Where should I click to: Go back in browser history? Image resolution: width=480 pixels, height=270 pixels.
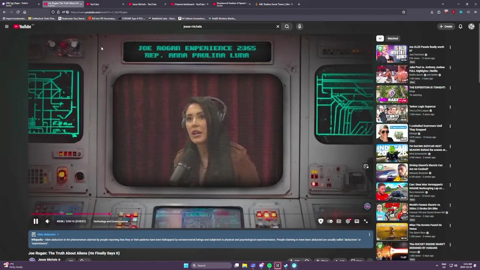click(4, 12)
